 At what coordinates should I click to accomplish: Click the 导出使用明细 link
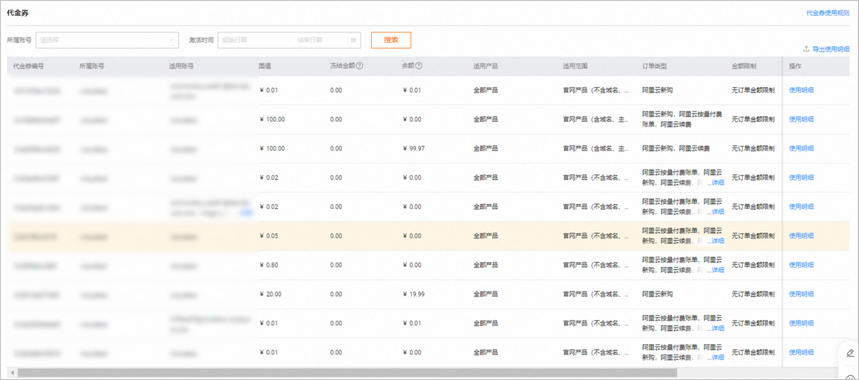click(x=831, y=49)
